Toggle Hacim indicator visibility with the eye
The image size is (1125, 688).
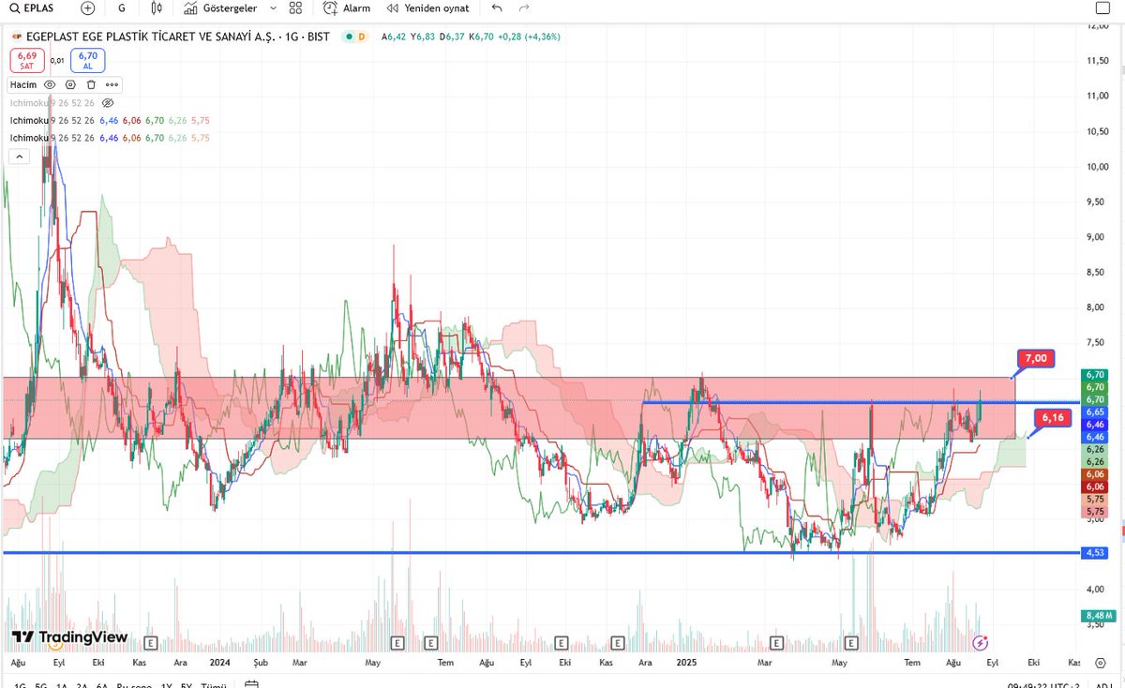50,84
